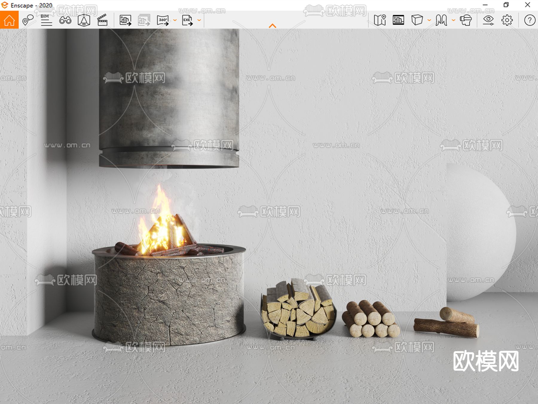Restore down the Enscape window
The width and height of the screenshot is (538, 404).
tap(506, 5)
